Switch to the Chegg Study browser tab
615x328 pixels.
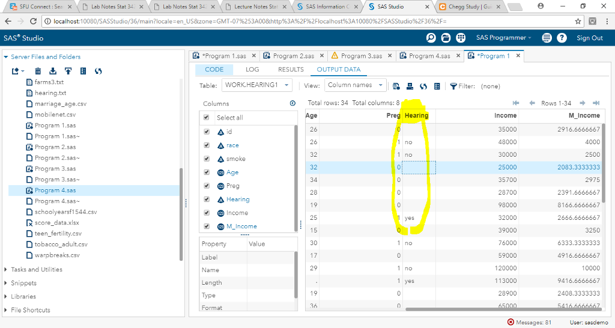pyautogui.click(x=470, y=7)
